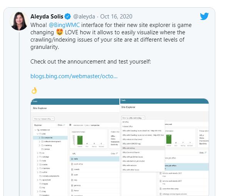Click the india page file icon
Screen dimensions: 233x196
coord(72,159)
